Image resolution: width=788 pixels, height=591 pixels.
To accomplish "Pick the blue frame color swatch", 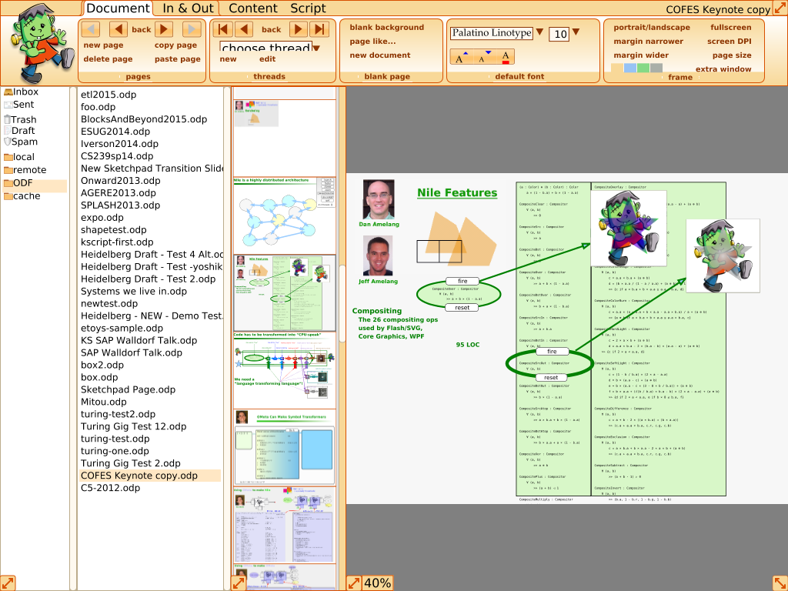I will 630,68.
